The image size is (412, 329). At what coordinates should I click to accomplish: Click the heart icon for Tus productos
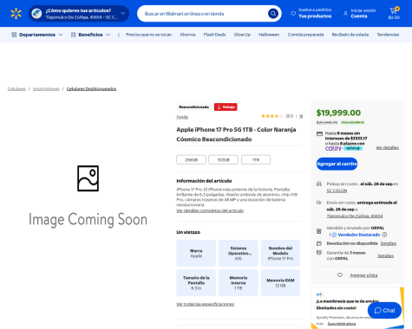pyautogui.click(x=293, y=14)
